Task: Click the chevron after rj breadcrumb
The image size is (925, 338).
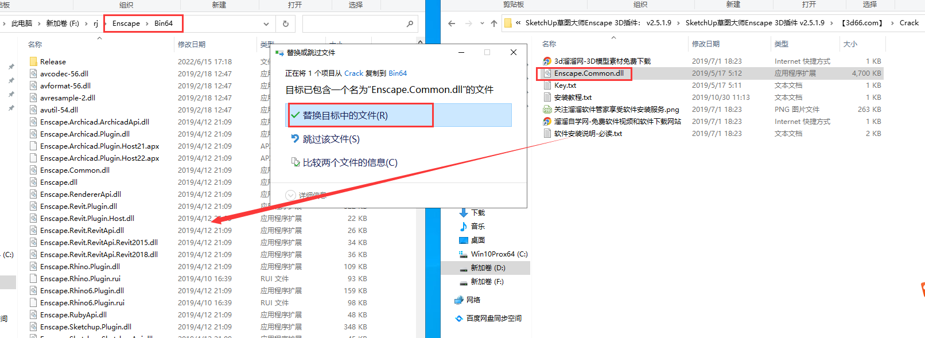Action: 104,24
